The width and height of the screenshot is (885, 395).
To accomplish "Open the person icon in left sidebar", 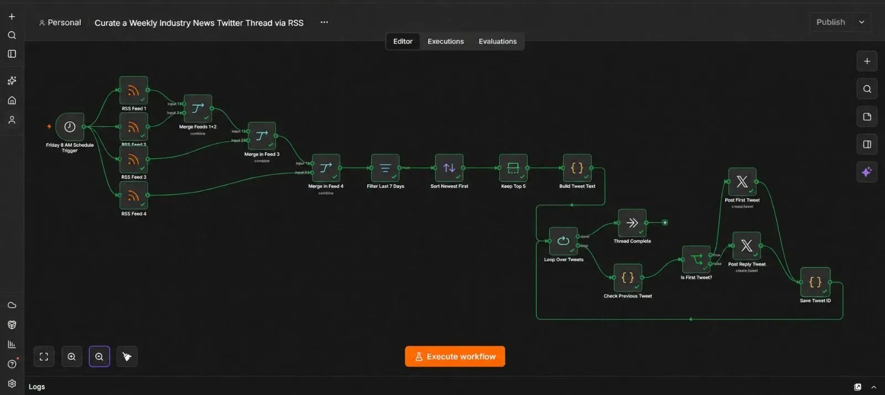I will (x=12, y=119).
